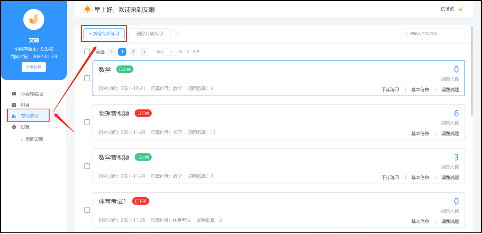Click the vertical scrollbar of the list
482x234 pixels.
(x=472, y=70)
